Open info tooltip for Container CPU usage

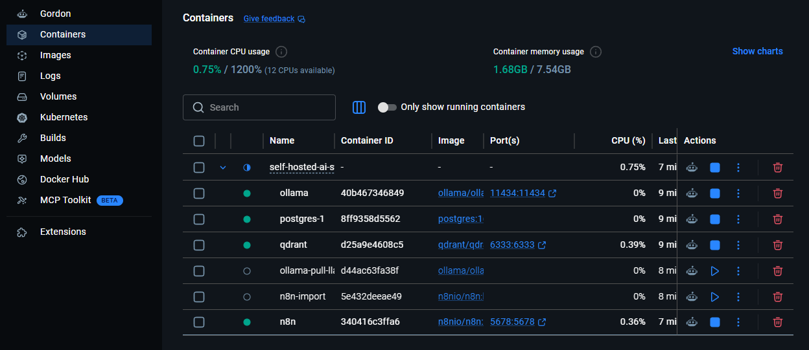(x=281, y=52)
